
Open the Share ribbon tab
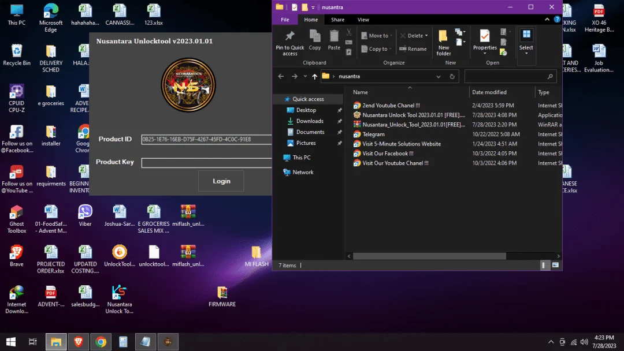click(337, 20)
